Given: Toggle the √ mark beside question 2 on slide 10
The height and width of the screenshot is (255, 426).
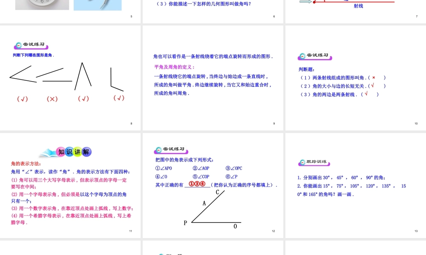Looking at the screenshot, I should [372, 85].
